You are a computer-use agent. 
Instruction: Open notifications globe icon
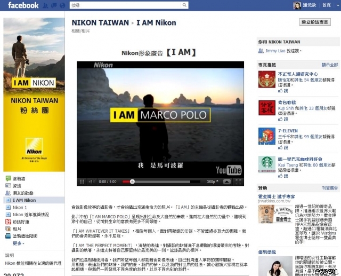[62, 5]
